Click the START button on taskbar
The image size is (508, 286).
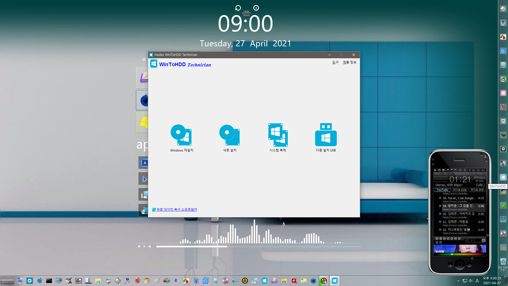point(7,281)
